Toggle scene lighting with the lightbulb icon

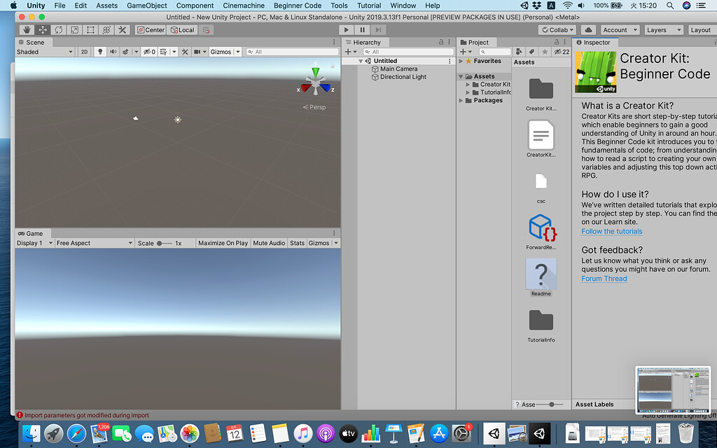pyautogui.click(x=100, y=51)
